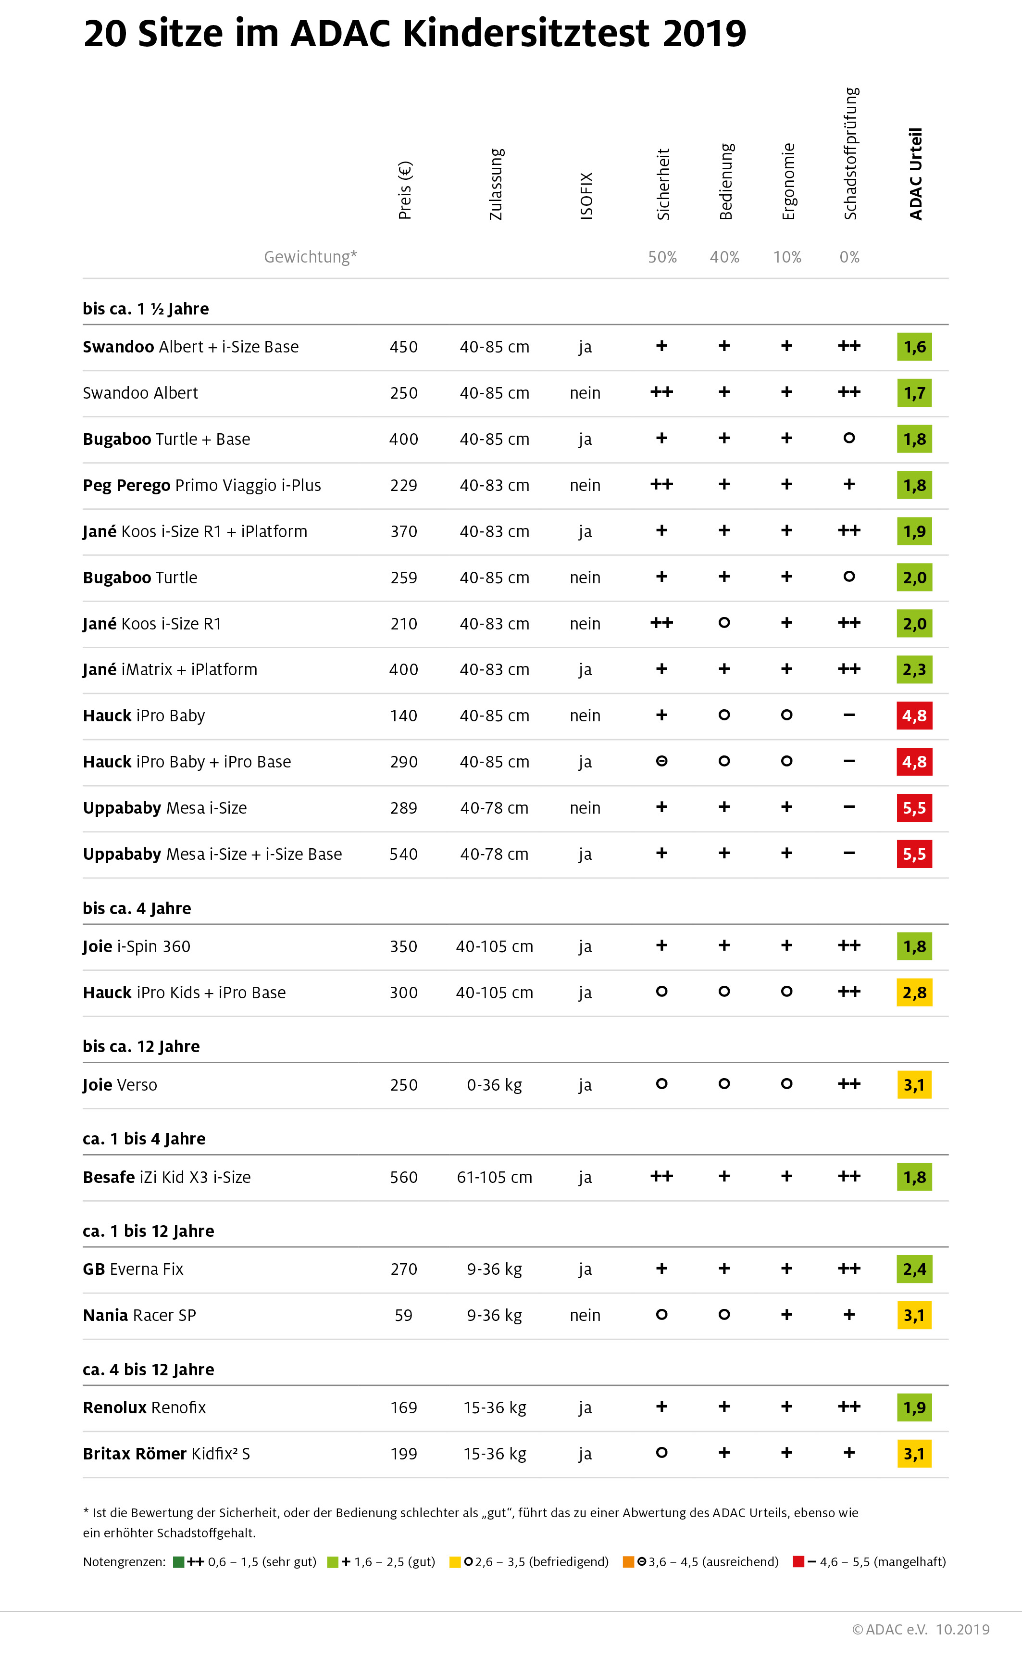The height and width of the screenshot is (1659, 1022).
Task: Click the "ADAC Urteil" column header
Action: click(915, 174)
